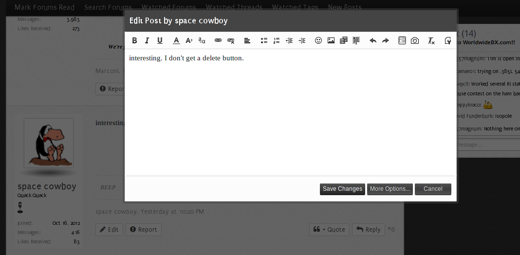The image size is (520, 255).
Task: Open the smilies picker
Action: tap(318, 41)
